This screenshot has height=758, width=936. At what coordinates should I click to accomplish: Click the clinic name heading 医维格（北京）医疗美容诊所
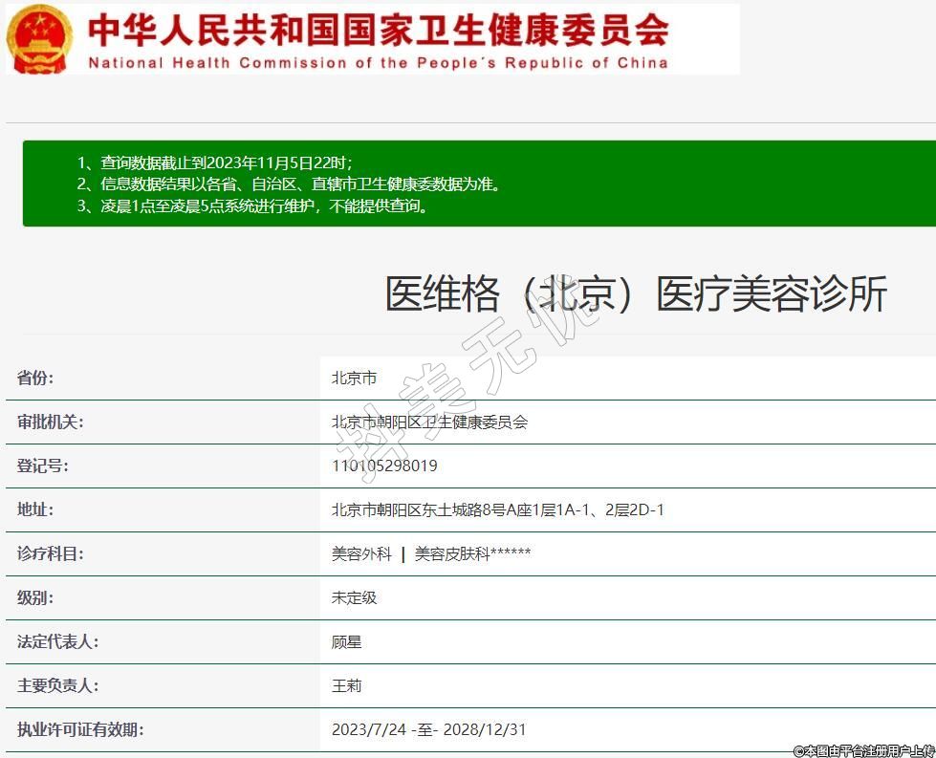636,293
